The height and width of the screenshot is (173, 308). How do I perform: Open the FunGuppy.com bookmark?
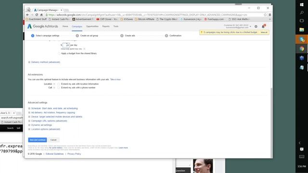214,19
